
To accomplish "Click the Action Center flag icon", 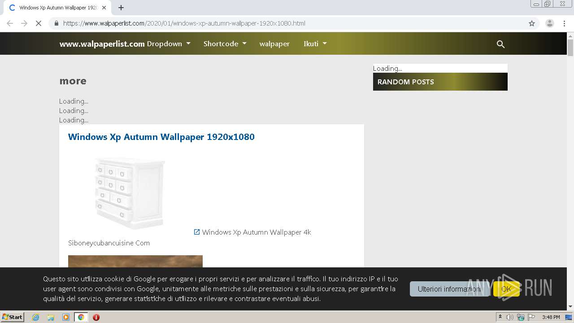I will pyautogui.click(x=531, y=317).
